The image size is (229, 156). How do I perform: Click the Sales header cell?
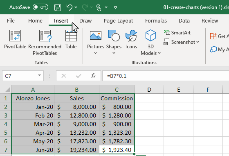(x=77, y=98)
